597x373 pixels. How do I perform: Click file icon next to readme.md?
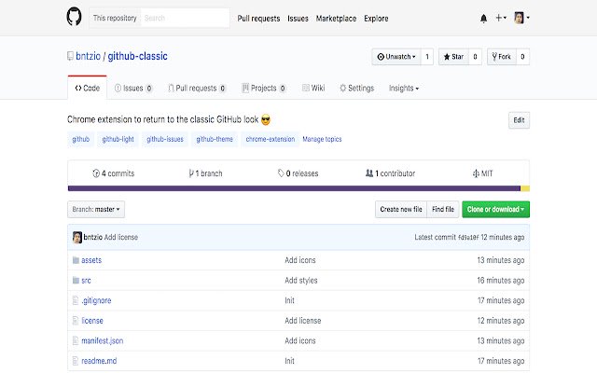coord(76,361)
